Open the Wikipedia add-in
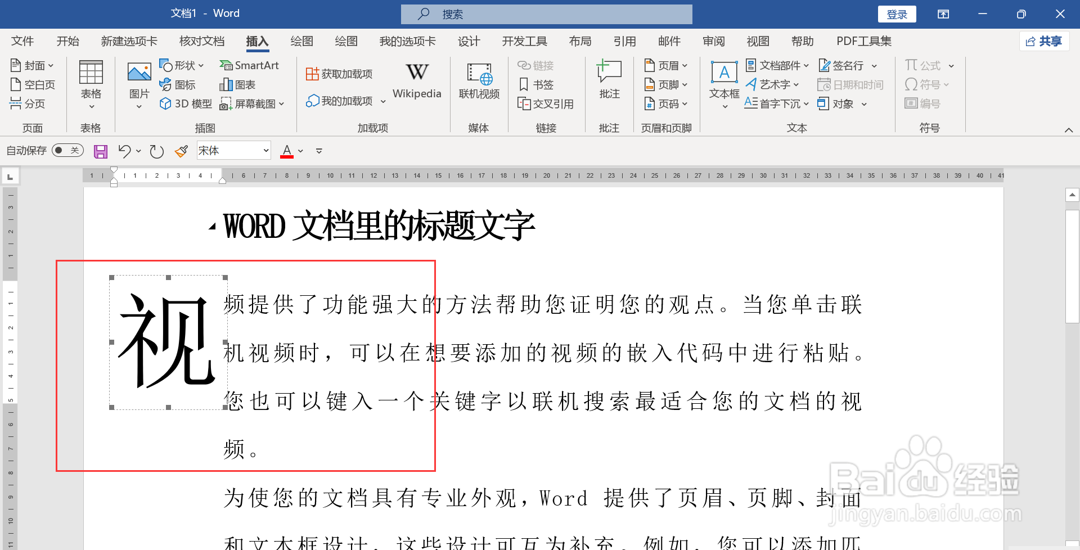The image size is (1080, 550). 417,82
